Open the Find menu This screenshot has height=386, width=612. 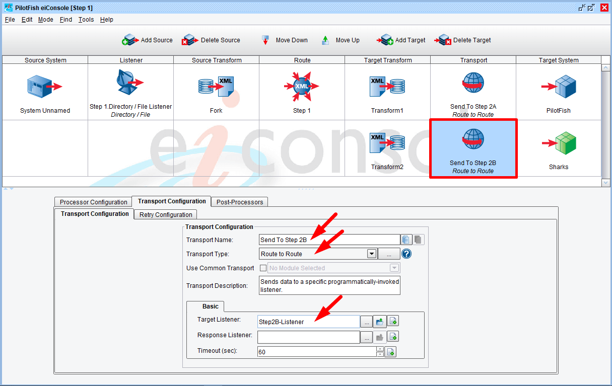pos(66,20)
